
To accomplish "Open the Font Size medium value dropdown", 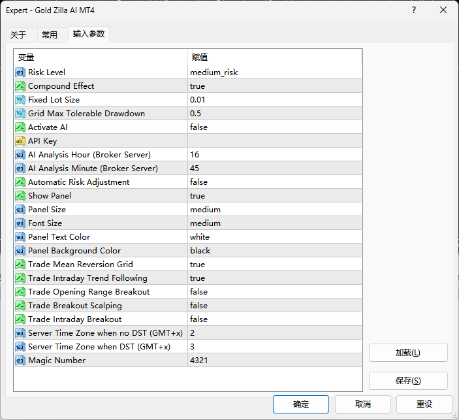I will click(205, 223).
